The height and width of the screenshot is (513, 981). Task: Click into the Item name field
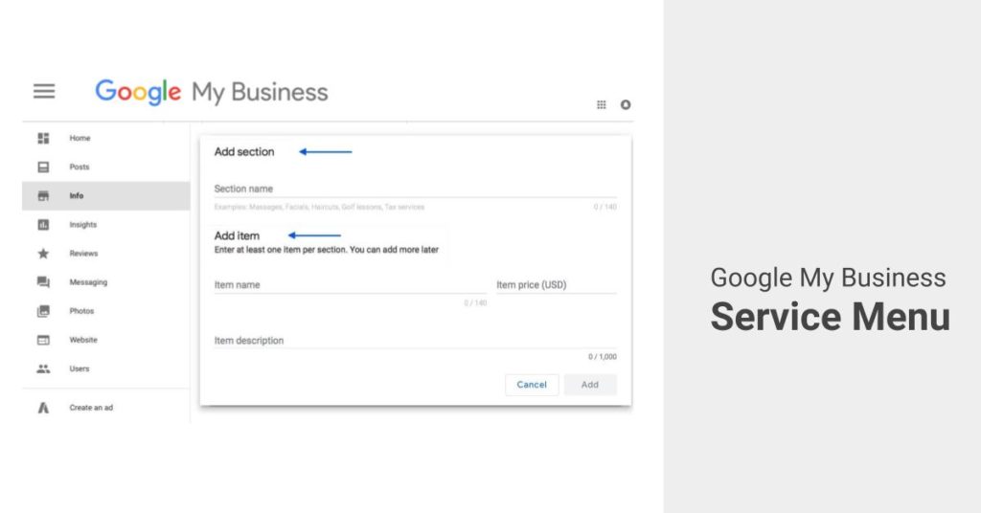click(x=351, y=285)
